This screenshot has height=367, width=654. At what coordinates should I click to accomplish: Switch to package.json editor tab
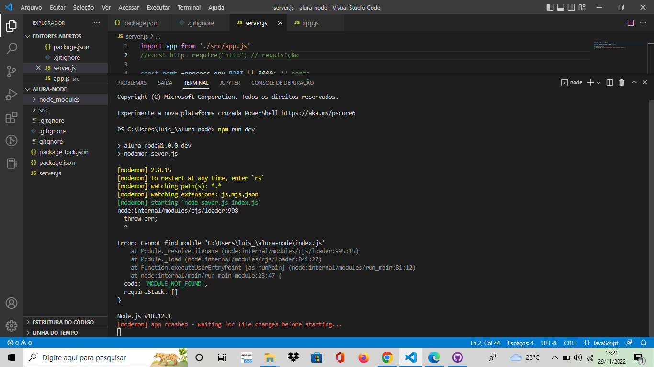coord(140,23)
